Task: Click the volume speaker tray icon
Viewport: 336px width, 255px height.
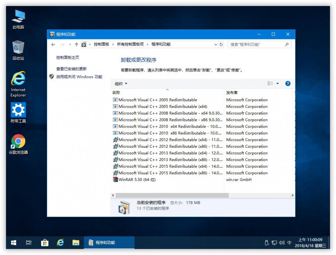Action: click(x=282, y=243)
